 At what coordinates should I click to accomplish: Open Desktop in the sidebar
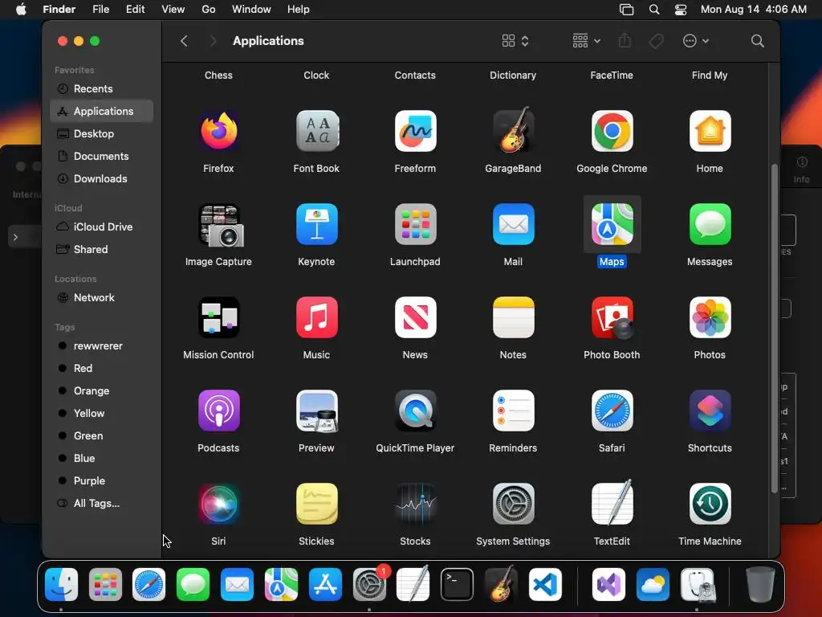pyautogui.click(x=102, y=134)
